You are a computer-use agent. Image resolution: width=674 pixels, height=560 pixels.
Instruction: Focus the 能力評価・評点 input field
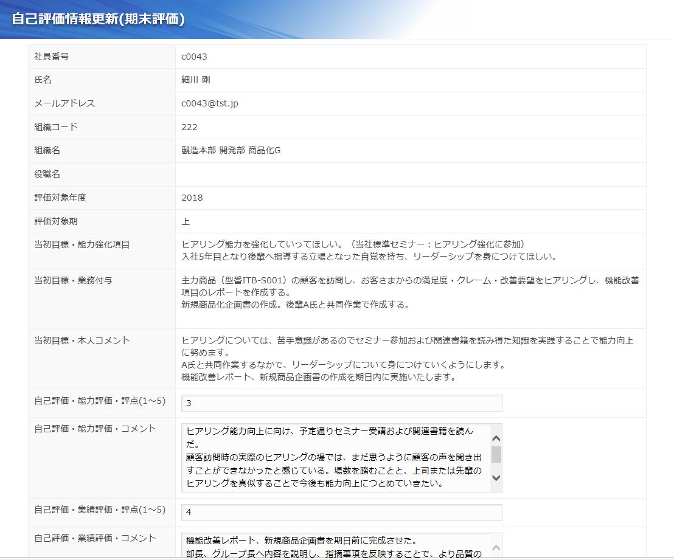coord(341,403)
